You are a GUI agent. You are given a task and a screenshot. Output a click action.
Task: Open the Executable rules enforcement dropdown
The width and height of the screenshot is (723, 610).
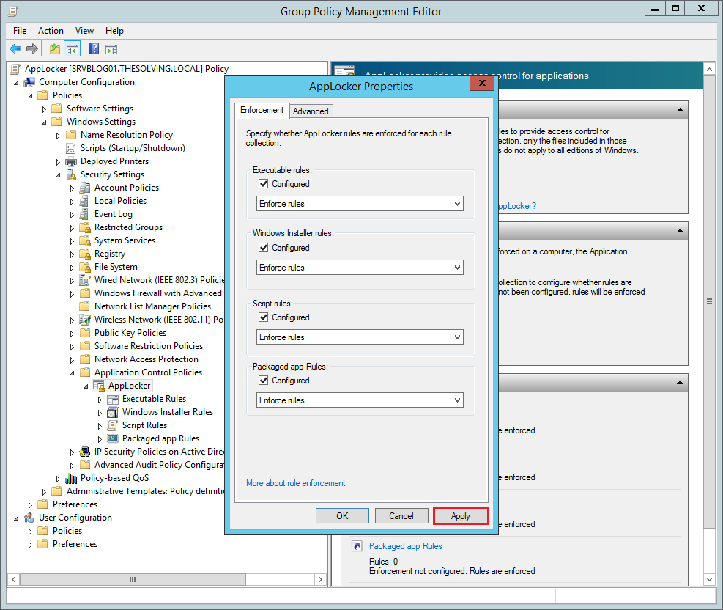tap(360, 204)
